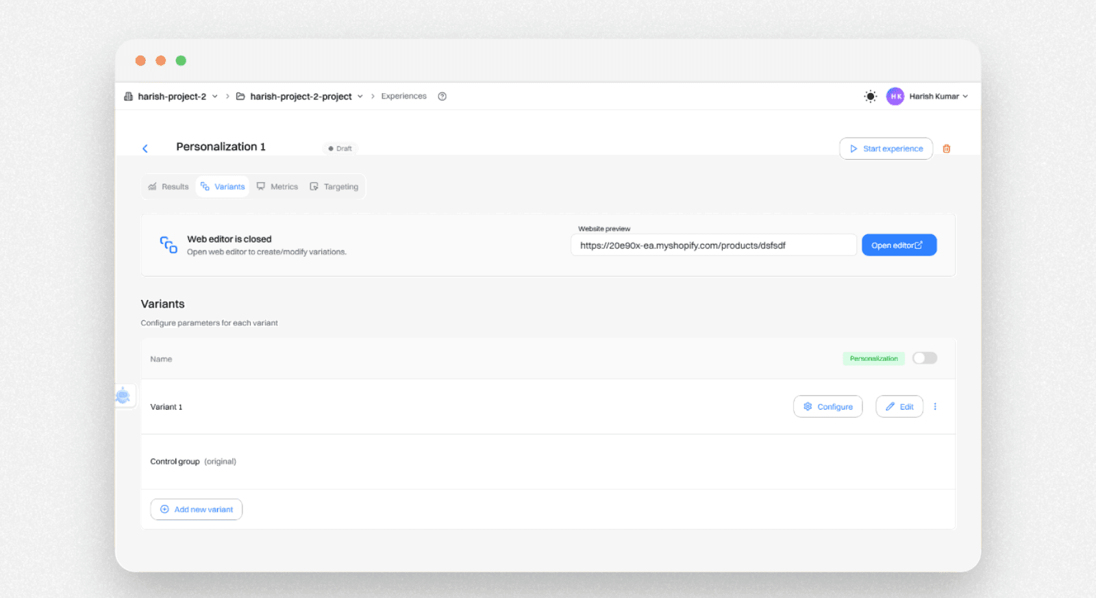Open Experiences breadcrumb link

pos(403,97)
